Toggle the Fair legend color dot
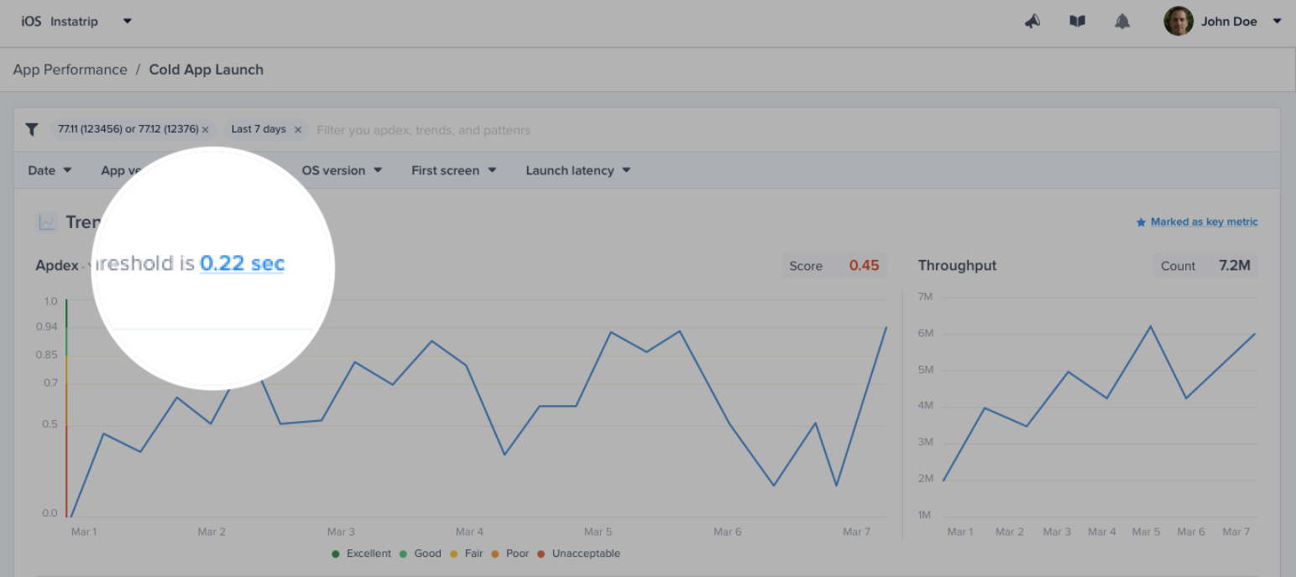Image resolution: width=1296 pixels, height=577 pixels. tap(454, 554)
